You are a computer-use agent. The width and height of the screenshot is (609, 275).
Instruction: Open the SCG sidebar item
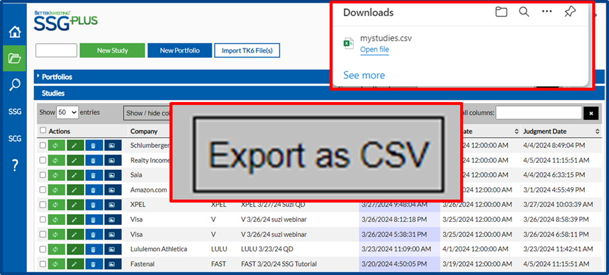[x=15, y=138]
